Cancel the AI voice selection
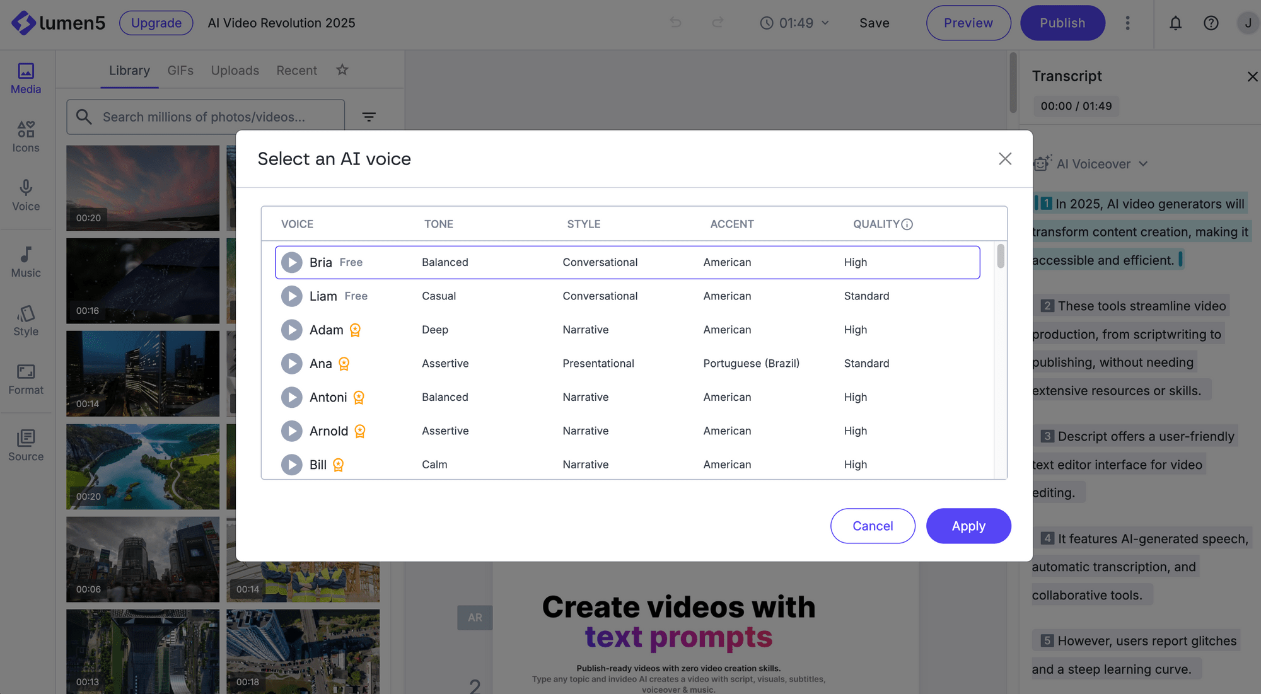Screen dimensions: 1261x694 tap(872, 525)
